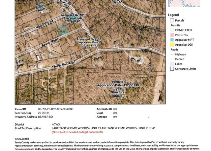Click the 'Permit#:' map annotation
The image size is (211, 151).
[x=118, y=82]
